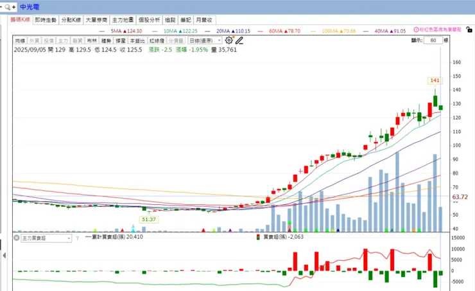Toggle the 外資 overlay button
This screenshot has width=475, height=291.
34,40
